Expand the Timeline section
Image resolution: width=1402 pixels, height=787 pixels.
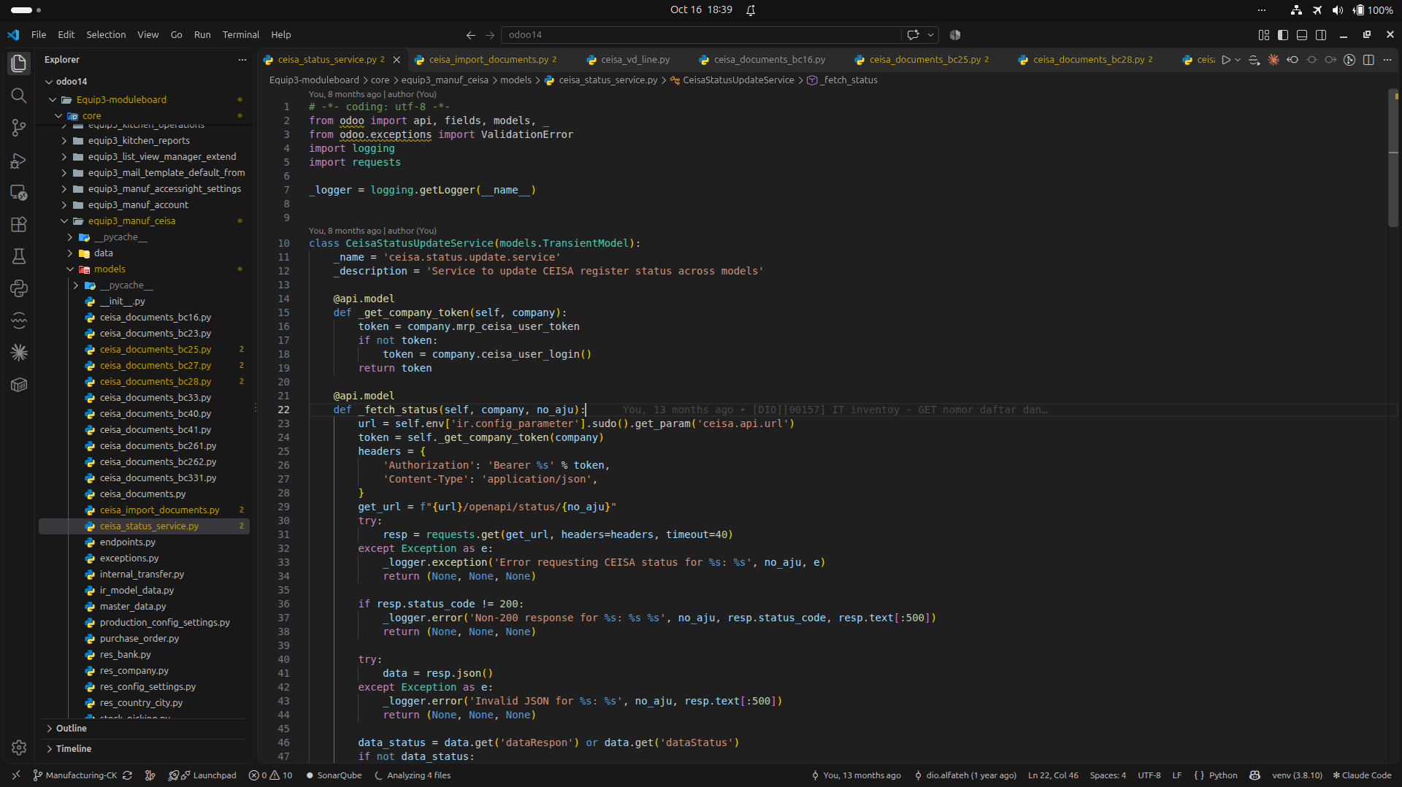click(x=74, y=748)
